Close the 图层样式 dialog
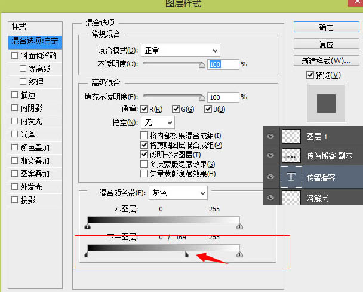363x292 pixels. [x=356, y=2]
